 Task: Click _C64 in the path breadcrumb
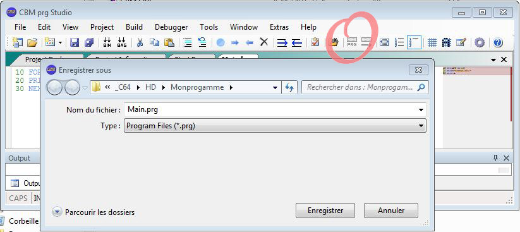tap(123, 87)
